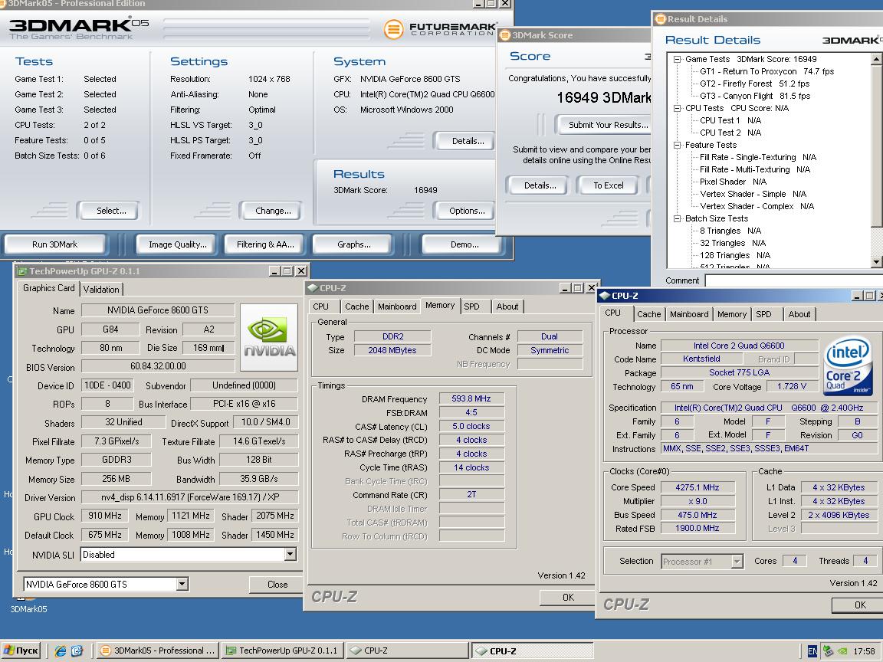
Task: Switch to TechPowerUp GPU-Z taskbar button
Action: tap(282, 651)
